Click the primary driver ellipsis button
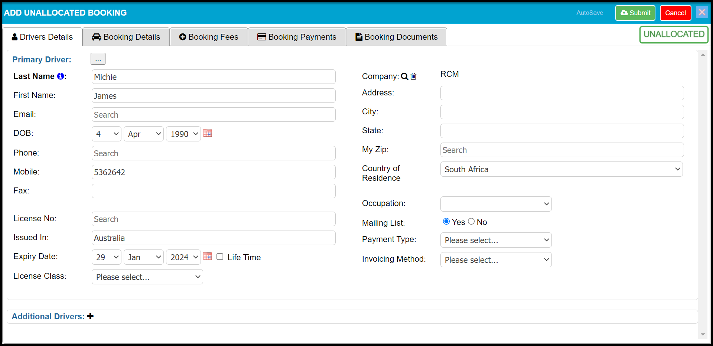The width and height of the screenshot is (713, 346). [x=98, y=59]
